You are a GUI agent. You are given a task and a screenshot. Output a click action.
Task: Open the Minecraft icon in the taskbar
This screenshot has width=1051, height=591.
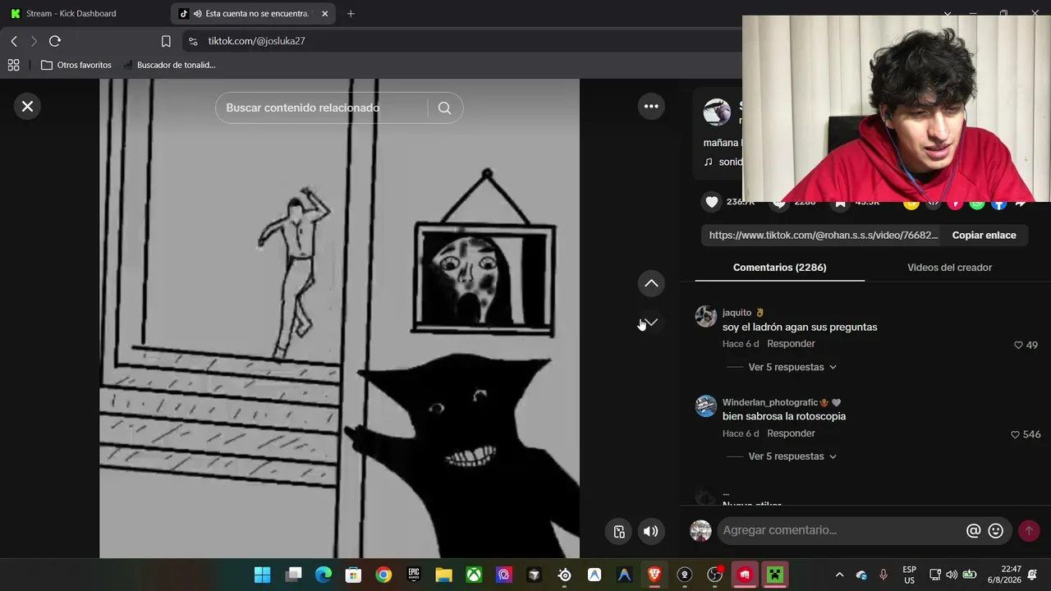click(x=775, y=575)
